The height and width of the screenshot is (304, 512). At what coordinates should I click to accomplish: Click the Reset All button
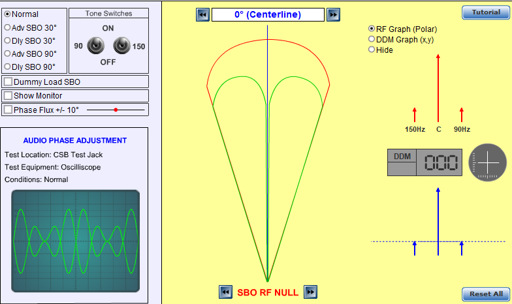(486, 294)
